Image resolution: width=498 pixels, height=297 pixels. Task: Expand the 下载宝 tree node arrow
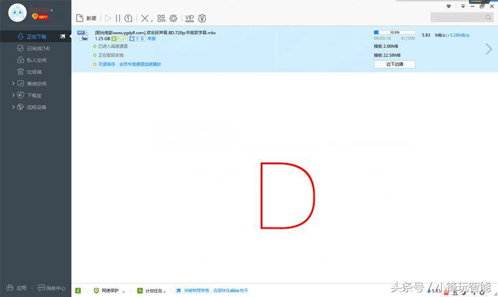[x=13, y=95]
